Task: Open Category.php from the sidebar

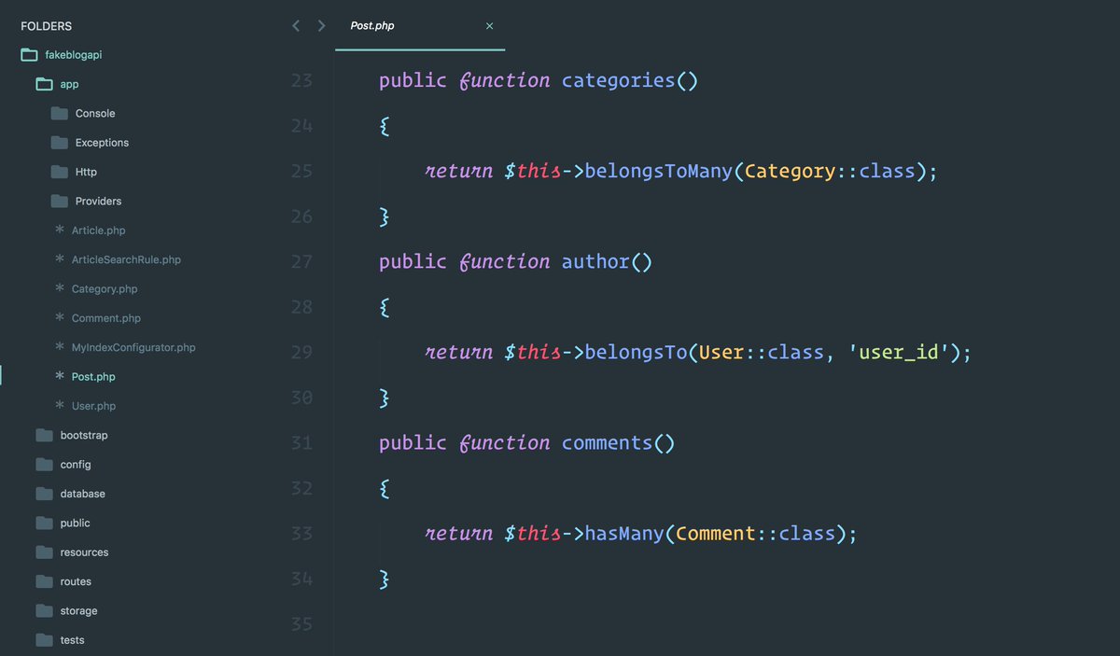Action: (105, 289)
